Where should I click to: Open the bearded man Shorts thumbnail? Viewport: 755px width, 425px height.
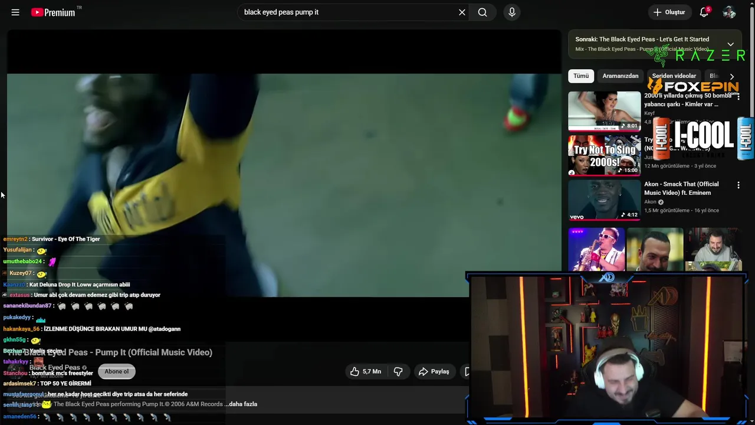655,250
